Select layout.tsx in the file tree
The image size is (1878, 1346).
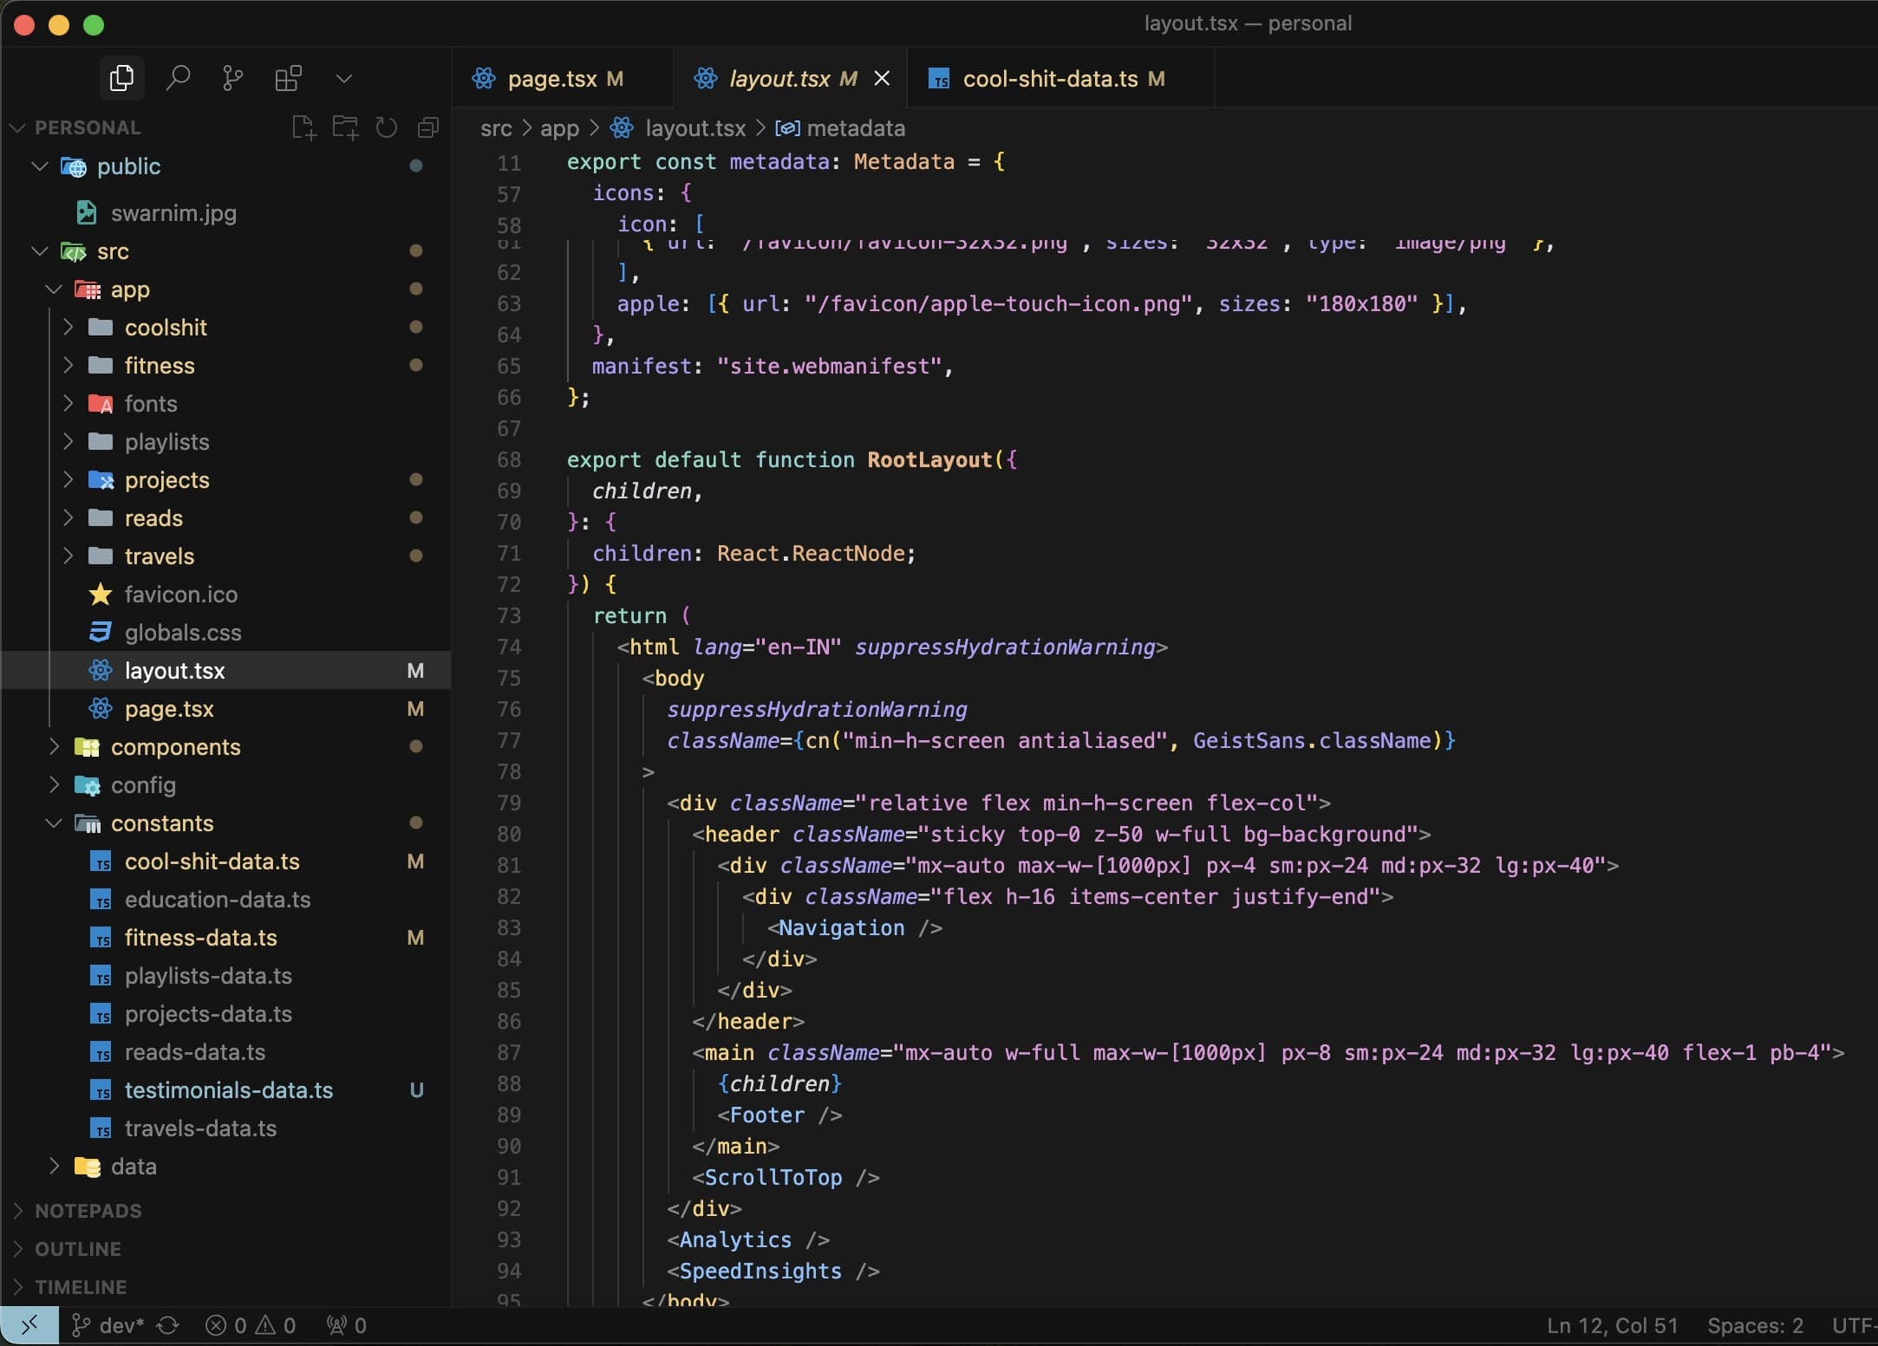click(226, 671)
